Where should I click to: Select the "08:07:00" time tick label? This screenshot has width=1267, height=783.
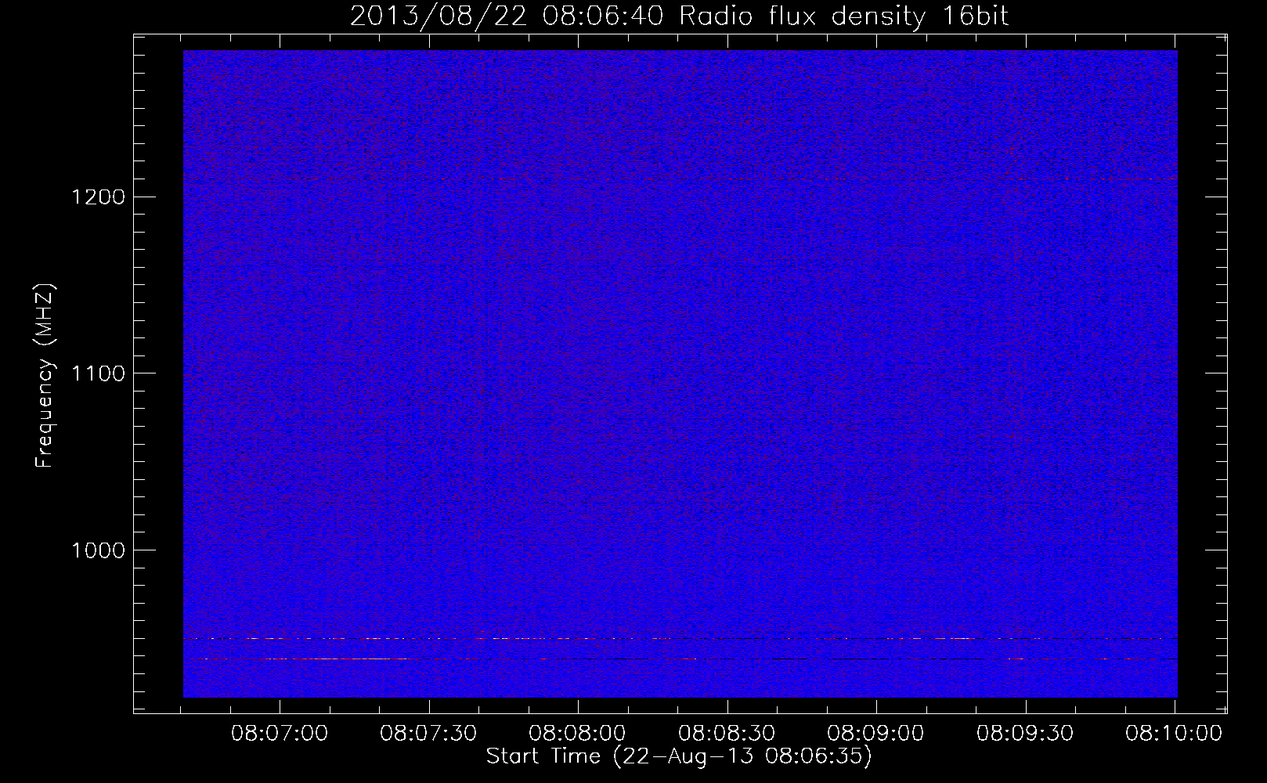pyautogui.click(x=280, y=734)
